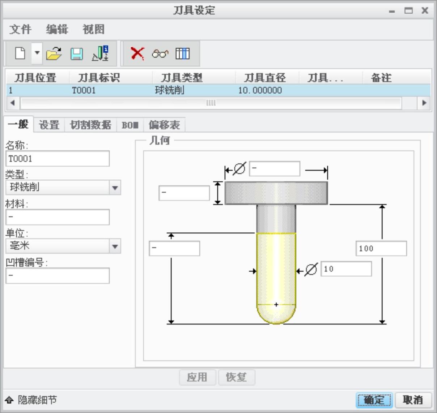This screenshot has height=413, width=437.
Task: Open the 文件 menu
Action: click(x=20, y=29)
